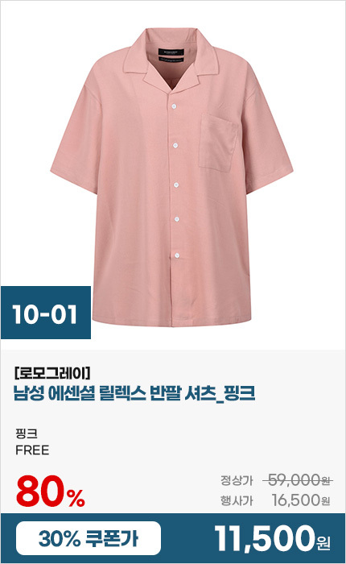This screenshot has height=564, width=346.
Task: Click the strikethrough 59,000원 regular price
Action: coord(298,480)
